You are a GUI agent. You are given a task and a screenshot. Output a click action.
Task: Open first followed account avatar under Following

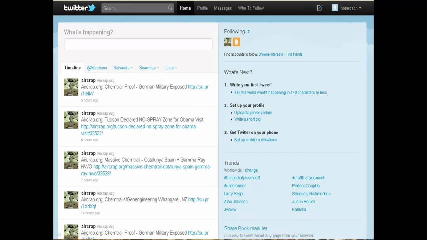tap(228, 42)
